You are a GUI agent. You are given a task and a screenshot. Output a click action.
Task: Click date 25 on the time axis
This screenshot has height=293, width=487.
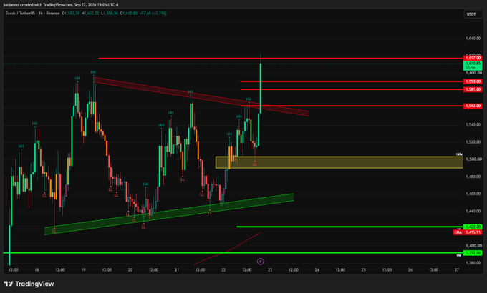[363, 269]
